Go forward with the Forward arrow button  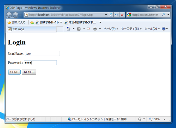coord(16,15)
